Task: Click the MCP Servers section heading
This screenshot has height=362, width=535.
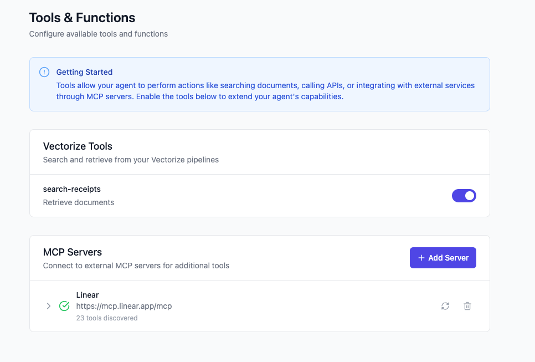Action: (x=71, y=252)
